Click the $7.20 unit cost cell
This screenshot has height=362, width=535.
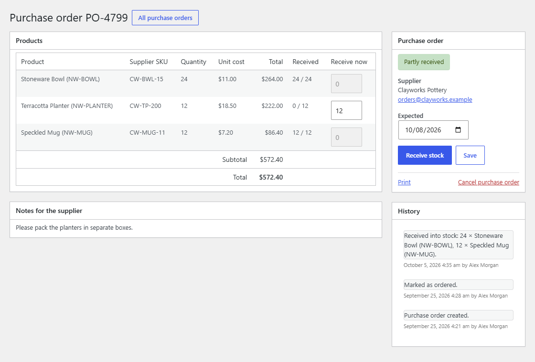tap(225, 133)
